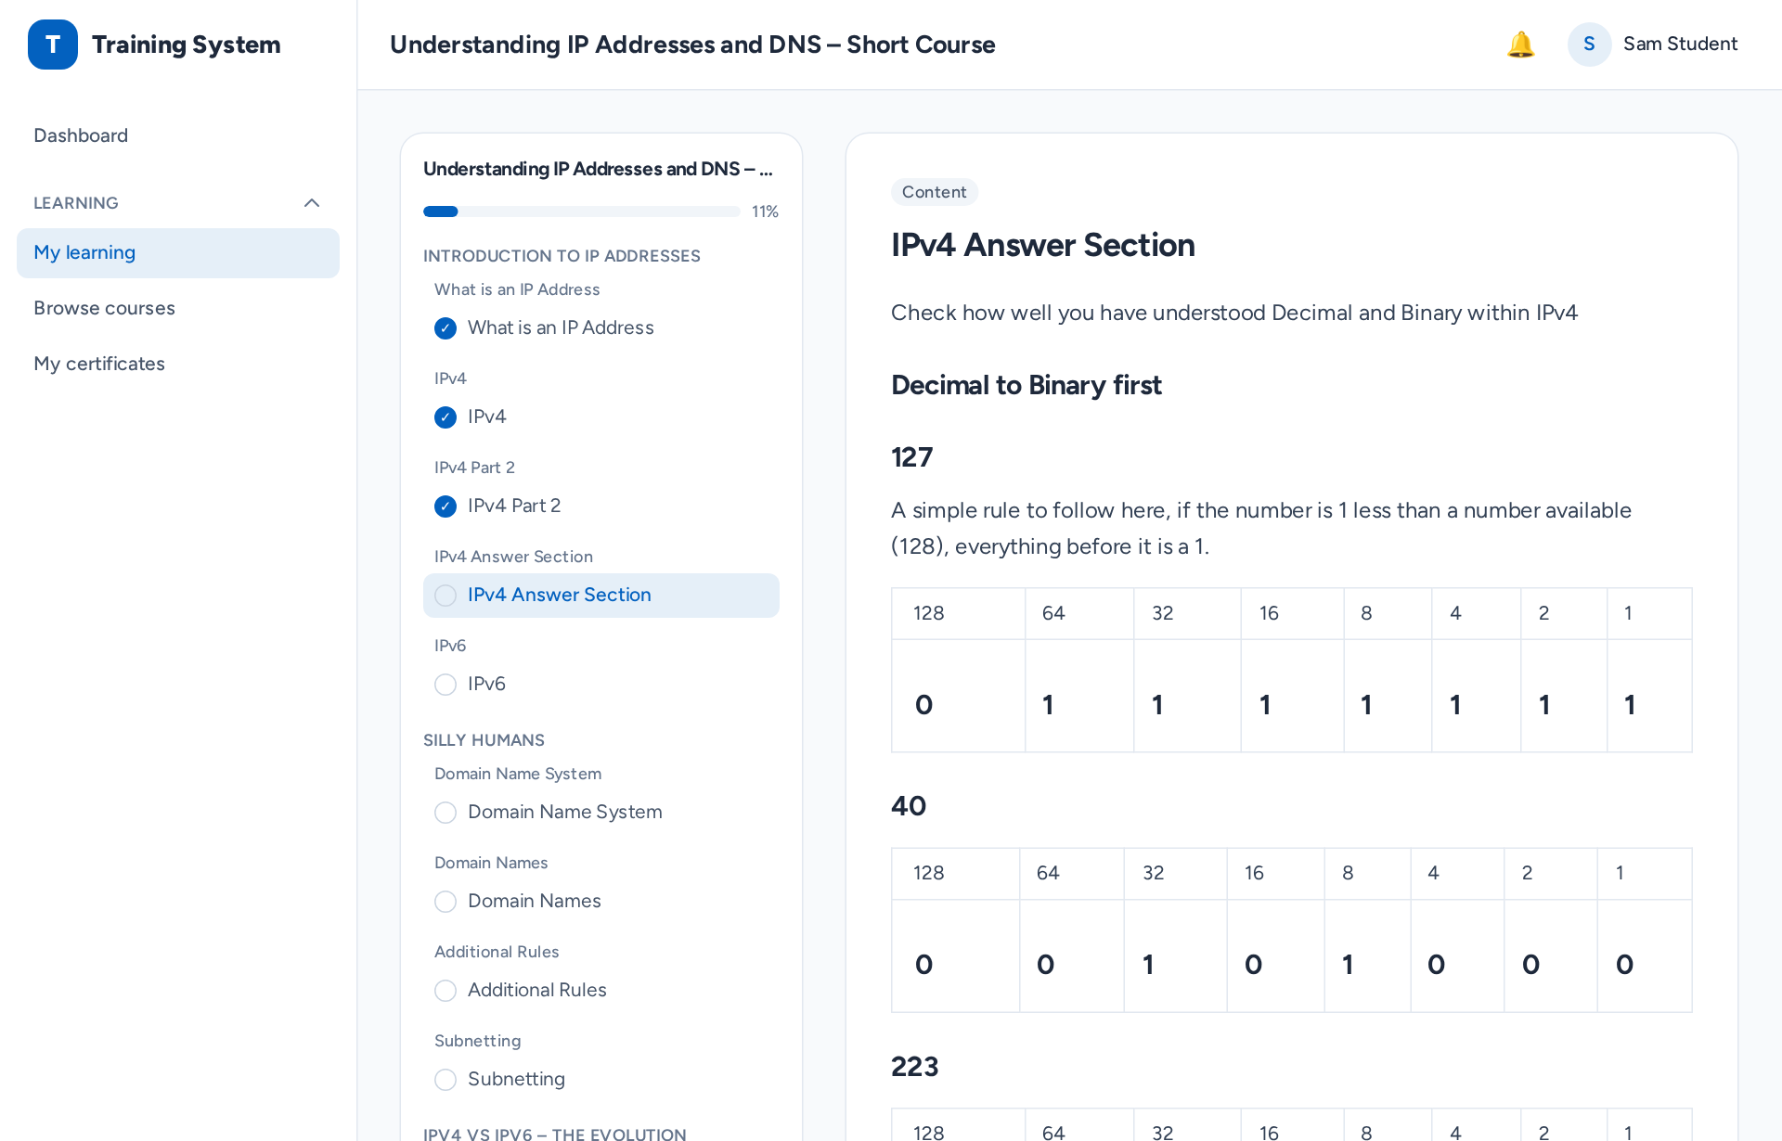The width and height of the screenshot is (1782, 1141).
Task: Open the notifications bell
Action: click(x=1520, y=45)
